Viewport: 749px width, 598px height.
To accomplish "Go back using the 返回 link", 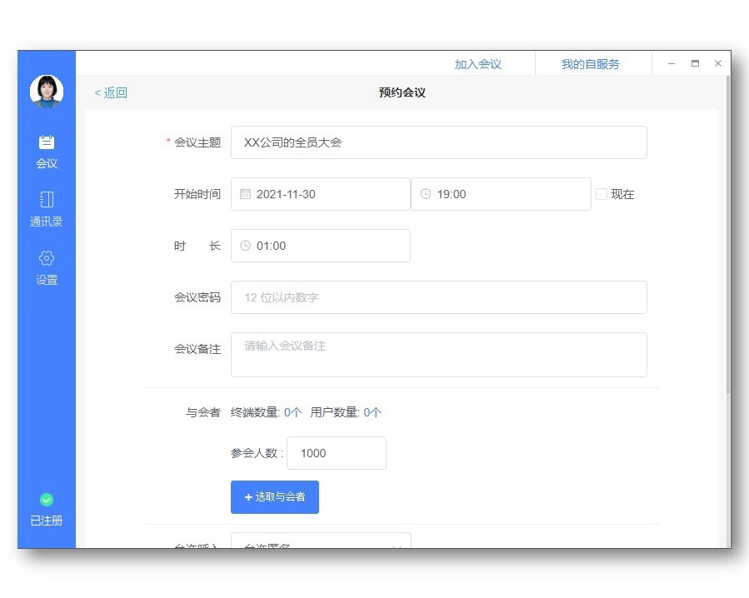I will click(x=111, y=92).
